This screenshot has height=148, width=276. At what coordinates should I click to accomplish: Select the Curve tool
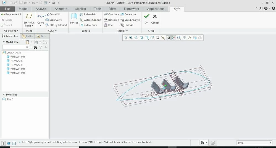coord(41,20)
